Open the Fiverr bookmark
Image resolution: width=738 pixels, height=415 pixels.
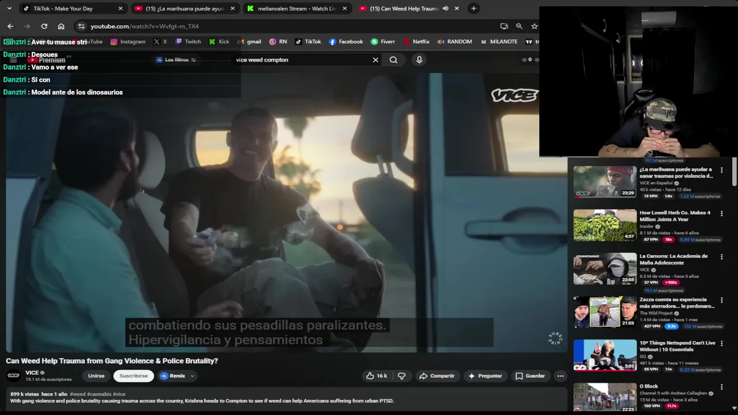[383, 41]
